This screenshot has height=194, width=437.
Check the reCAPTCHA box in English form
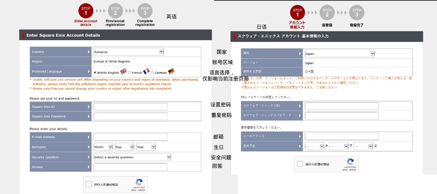(89, 184)
